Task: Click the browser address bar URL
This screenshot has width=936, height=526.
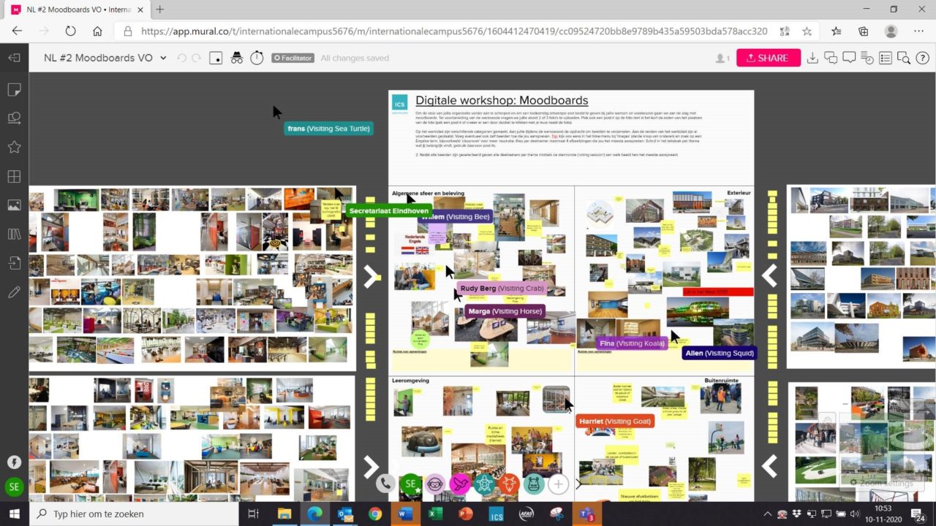Action: 453,31
